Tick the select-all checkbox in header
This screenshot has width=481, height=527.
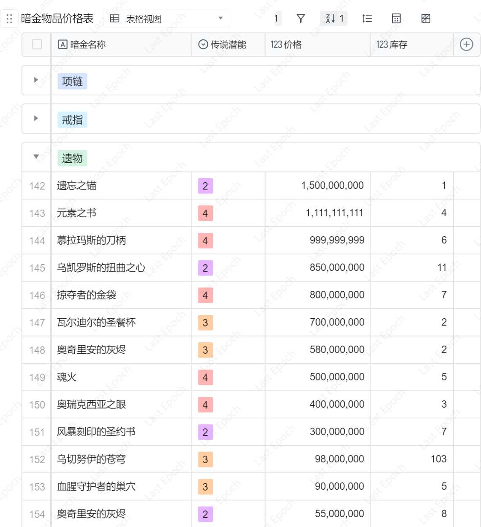pos(37,44)
